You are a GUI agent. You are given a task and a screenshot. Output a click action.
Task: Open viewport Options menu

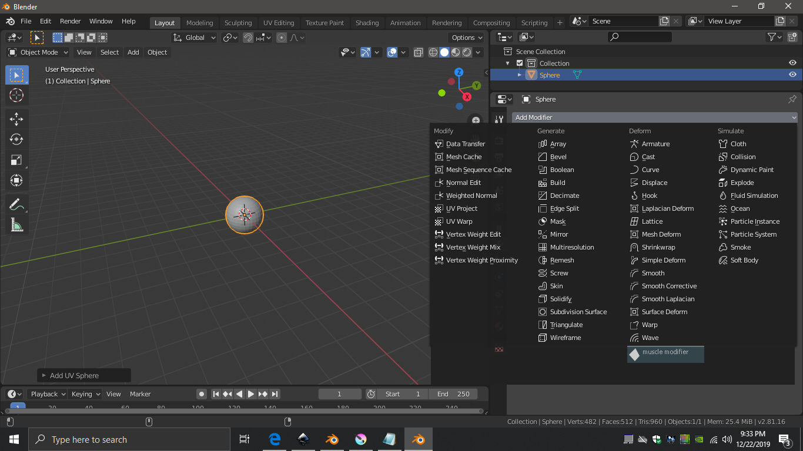pos(467,38)
